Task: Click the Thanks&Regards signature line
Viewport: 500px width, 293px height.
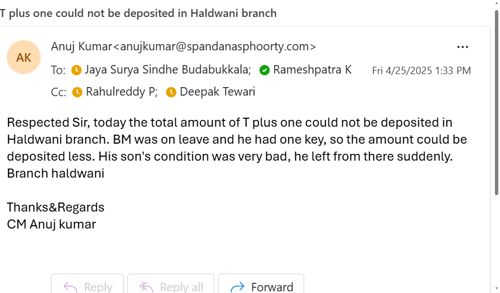Action: coord(55,207)
